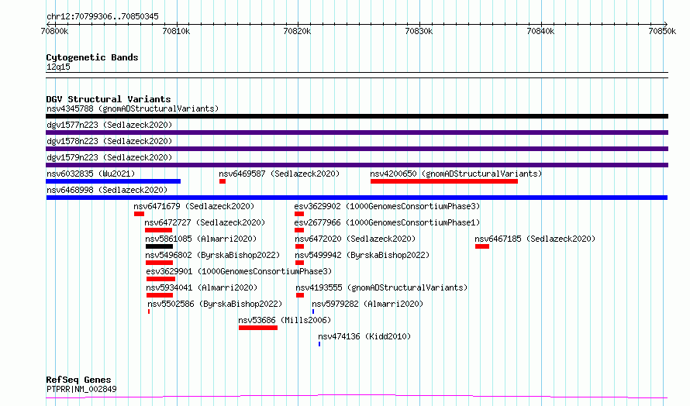This screenshot has width=690, height=406.
Task: Open the esv3629902 (1000GenomesConsortiumPhase3) label
Action: tap(387, 206)
